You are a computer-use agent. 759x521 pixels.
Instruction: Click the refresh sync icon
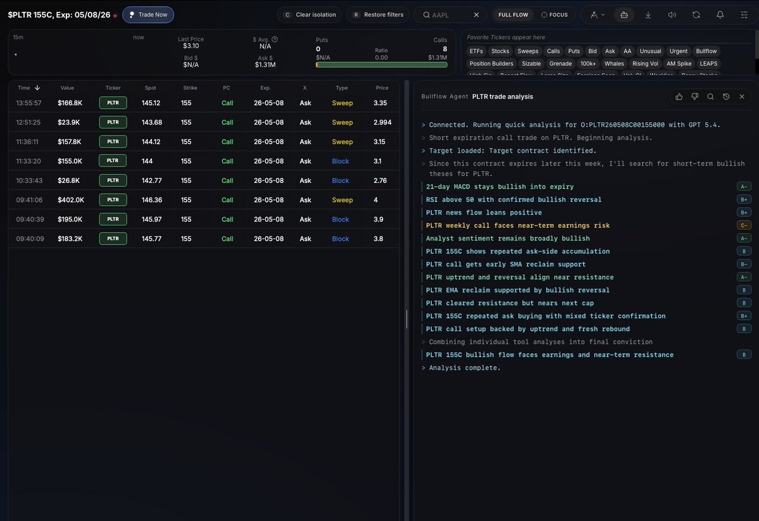[x=696, y=15]
